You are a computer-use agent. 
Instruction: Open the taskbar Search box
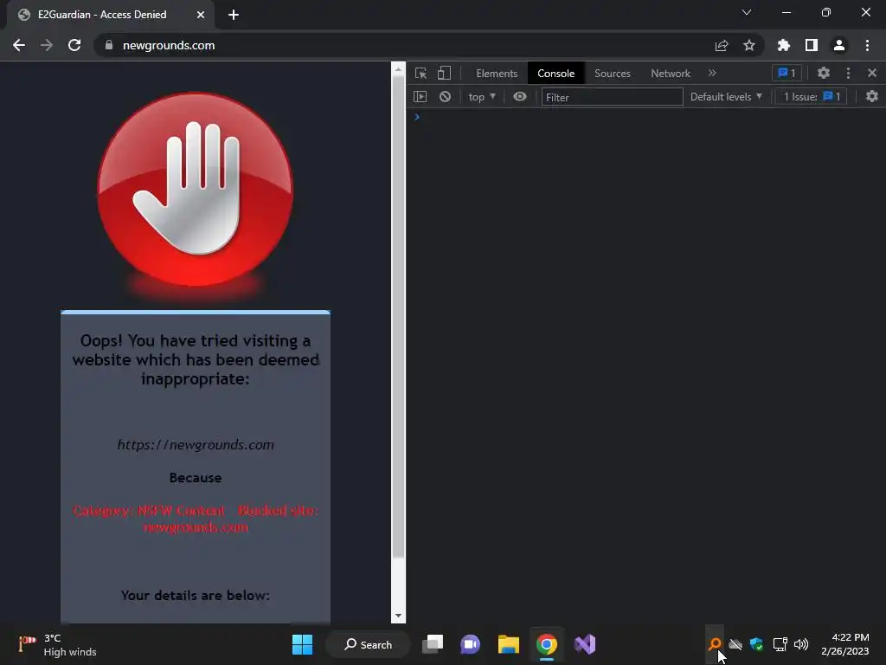(369, 644)
